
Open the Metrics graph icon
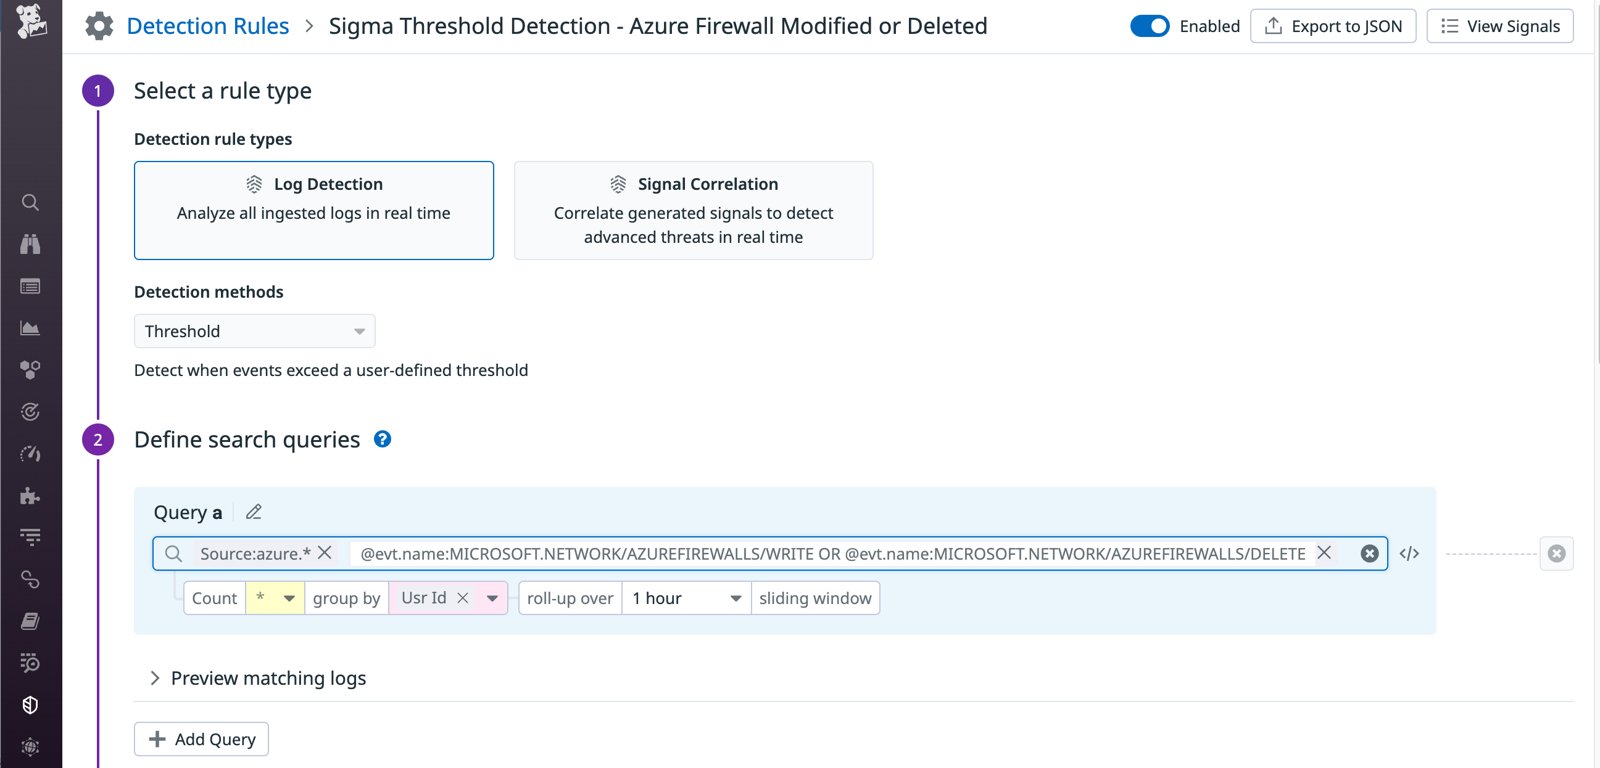[30, 328]
